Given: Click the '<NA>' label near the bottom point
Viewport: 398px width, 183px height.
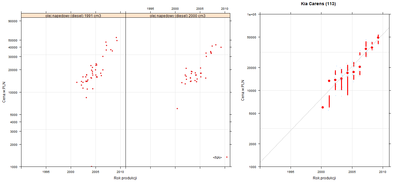Looking at the screenshot, I should click(217, 157).
